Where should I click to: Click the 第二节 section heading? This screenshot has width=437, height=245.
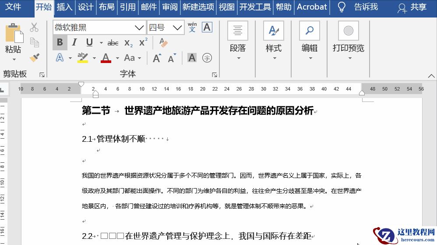tap(197, 111)
